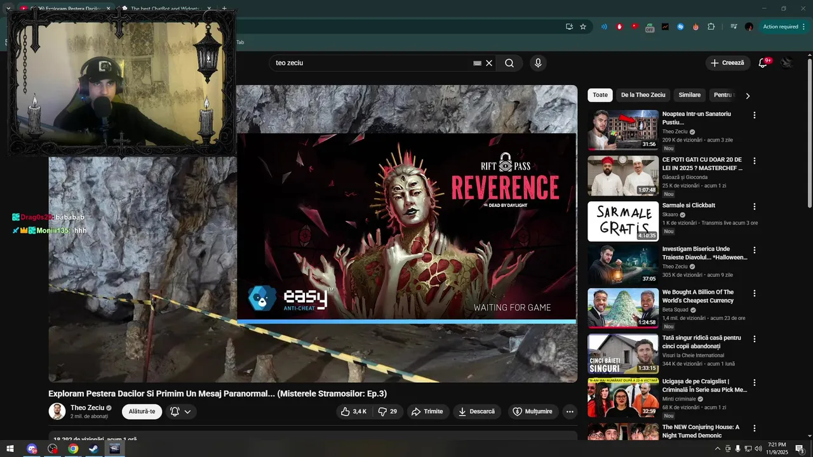Start voice search with the microphone icon

(x=538, y=63)
